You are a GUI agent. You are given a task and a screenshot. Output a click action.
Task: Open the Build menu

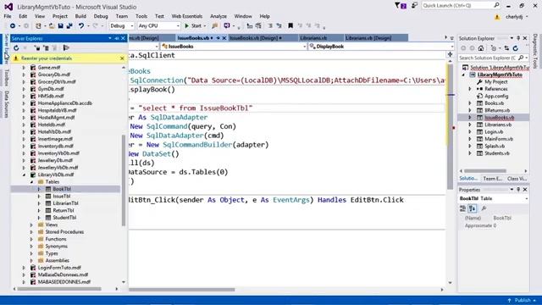click(x=80, y=16)
